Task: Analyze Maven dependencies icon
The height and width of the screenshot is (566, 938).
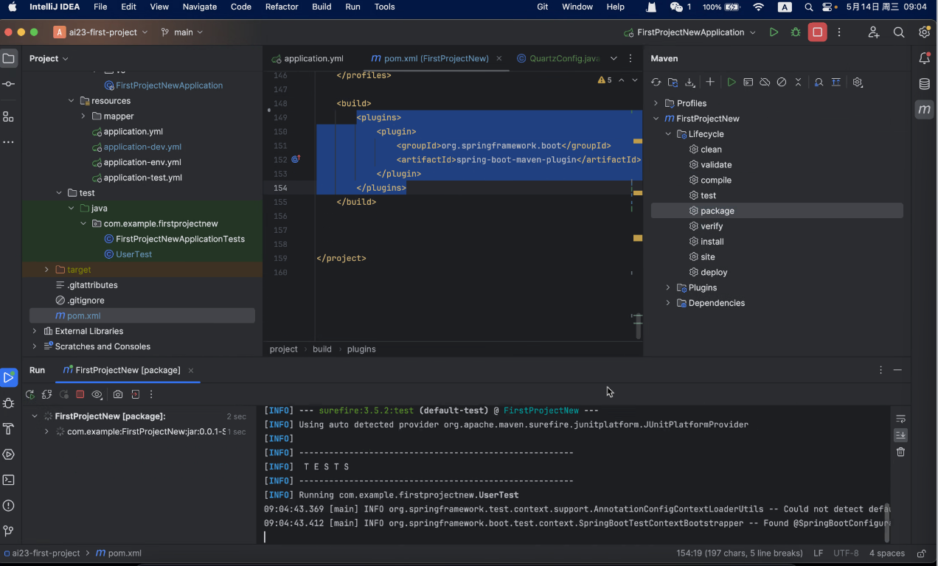Action: (x=819, y=83)
